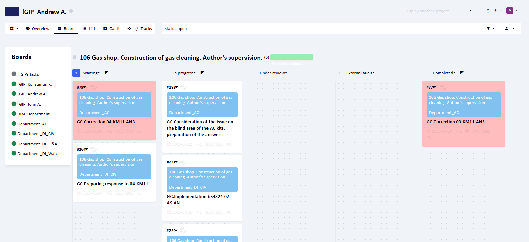Switch to the Gantt tab
This screenshot has height=242, width=529.
111,29
